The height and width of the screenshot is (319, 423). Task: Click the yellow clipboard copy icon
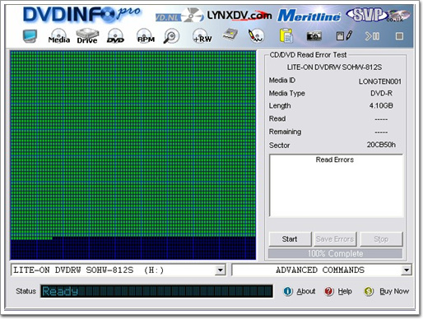[286, 35]
